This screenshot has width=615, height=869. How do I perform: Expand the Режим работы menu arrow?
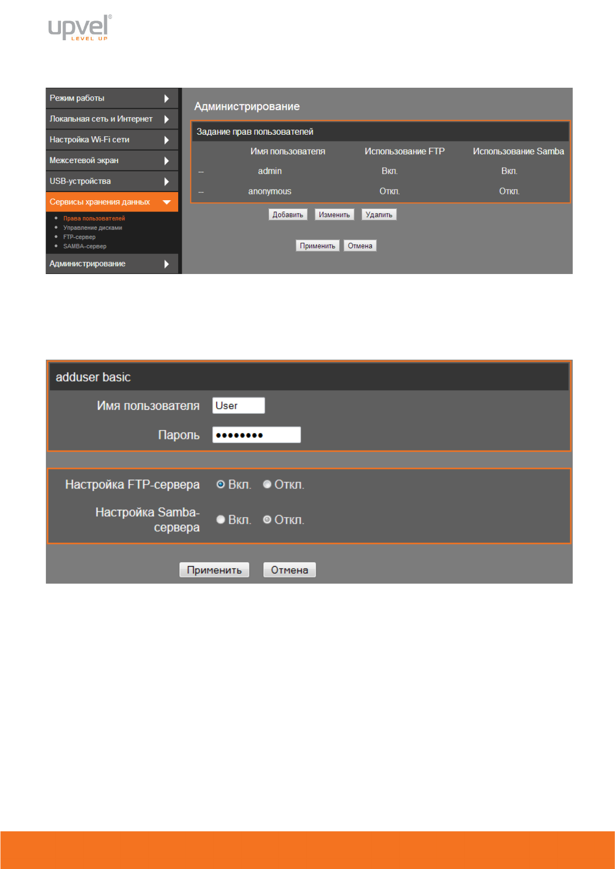[x=166, y=99]
